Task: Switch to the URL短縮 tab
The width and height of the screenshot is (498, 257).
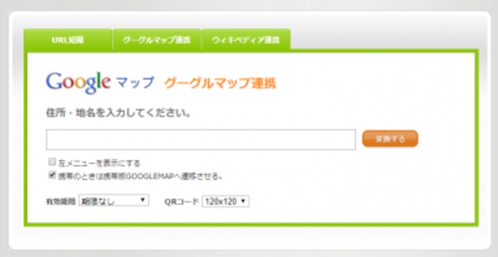Action: coord(68,40)
